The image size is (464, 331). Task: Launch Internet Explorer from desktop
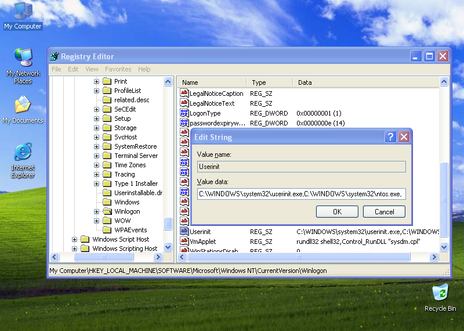tap(23, 160)
